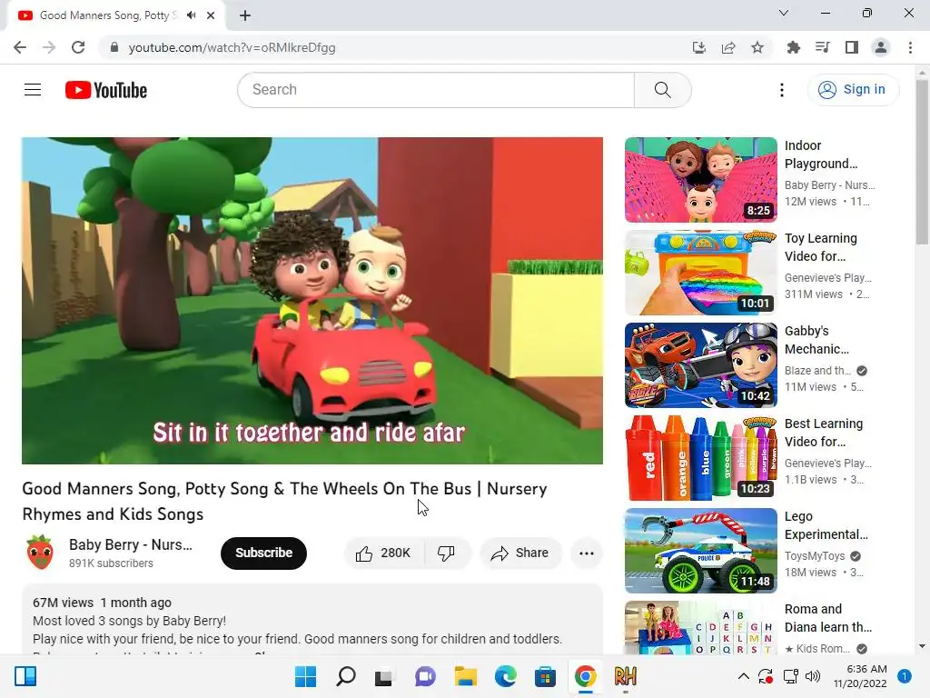Open the YouTube hamburger guide menu

tap(33, 90)
